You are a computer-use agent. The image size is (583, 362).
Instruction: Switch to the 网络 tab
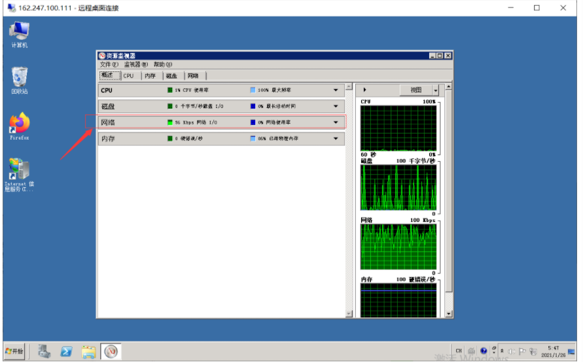tap(193, 76)
